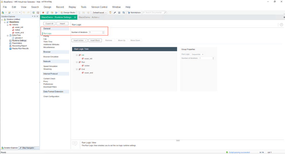
Task: Collapse the Actions folder in Solution Explorer
Action: (x=8, y=25)
